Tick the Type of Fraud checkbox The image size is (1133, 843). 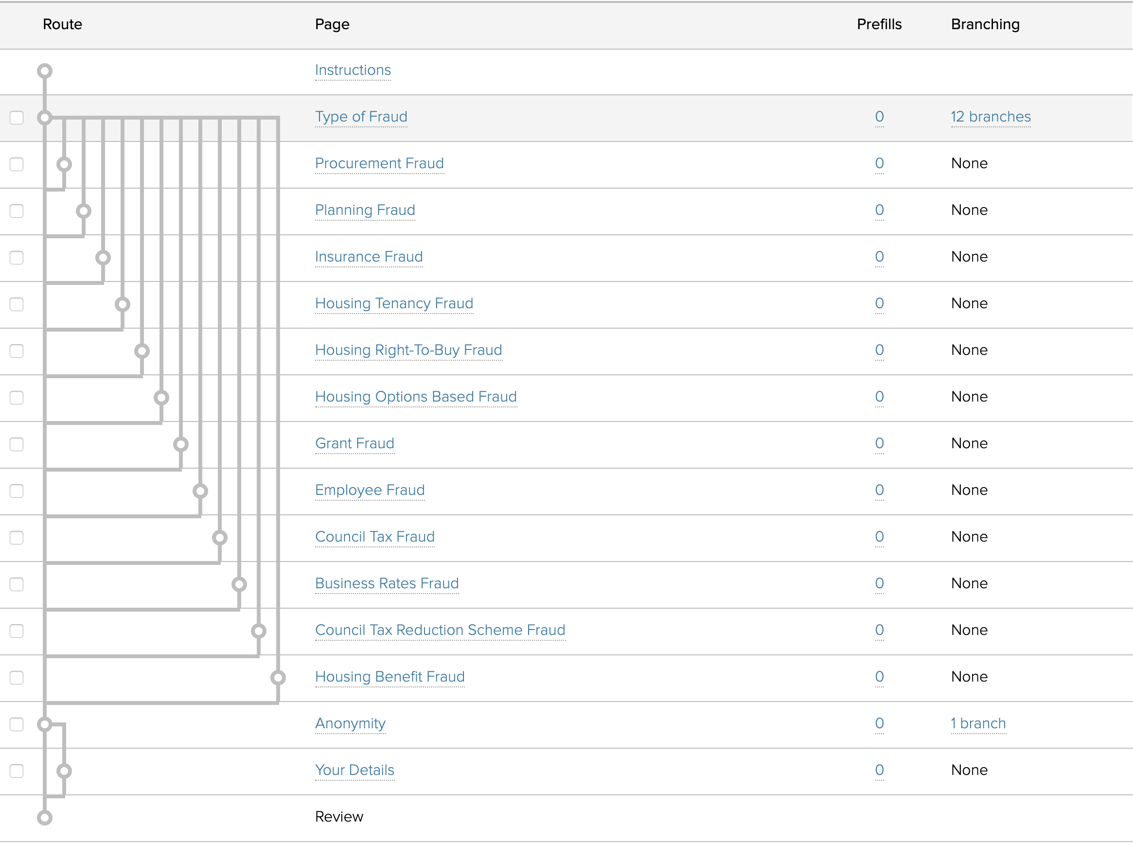tap(17, 117)
